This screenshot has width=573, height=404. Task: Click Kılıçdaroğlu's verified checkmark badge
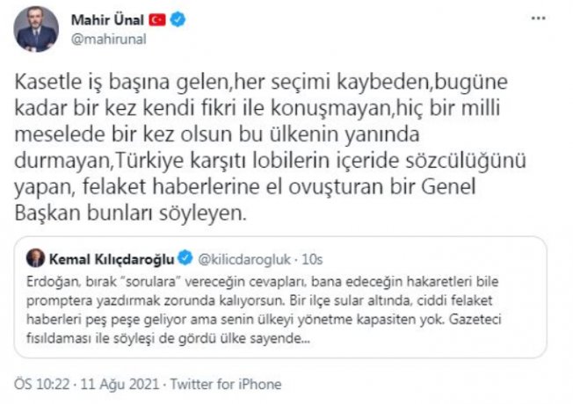coord(185,258)
